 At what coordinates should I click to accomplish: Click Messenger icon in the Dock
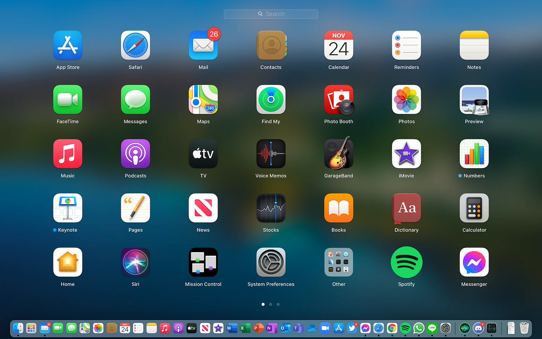365,328
